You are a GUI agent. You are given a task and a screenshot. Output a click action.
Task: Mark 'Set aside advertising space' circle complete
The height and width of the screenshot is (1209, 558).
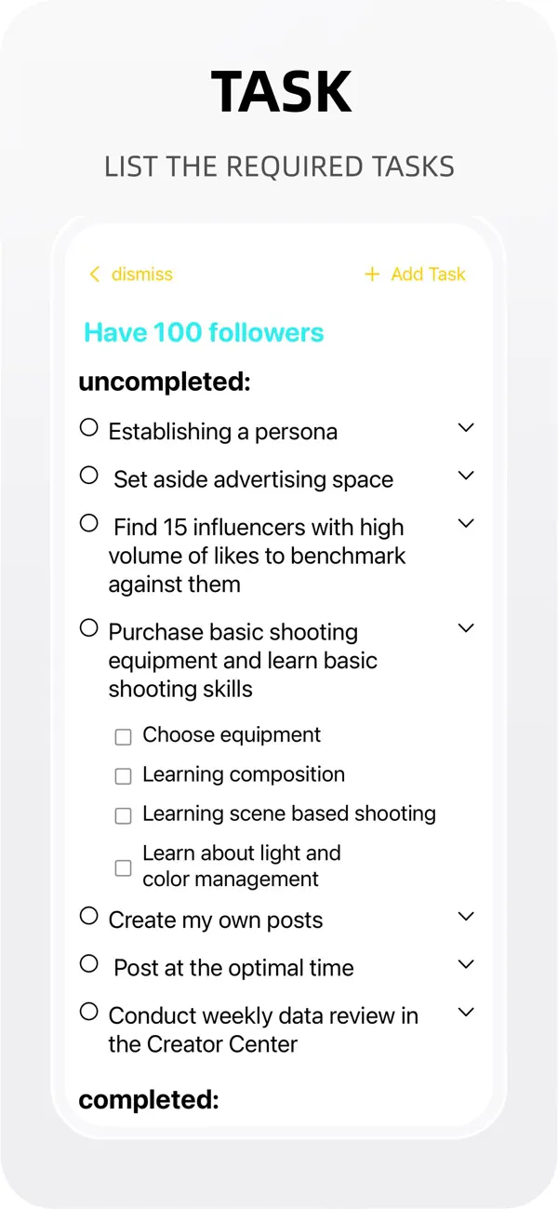(88, 475)
